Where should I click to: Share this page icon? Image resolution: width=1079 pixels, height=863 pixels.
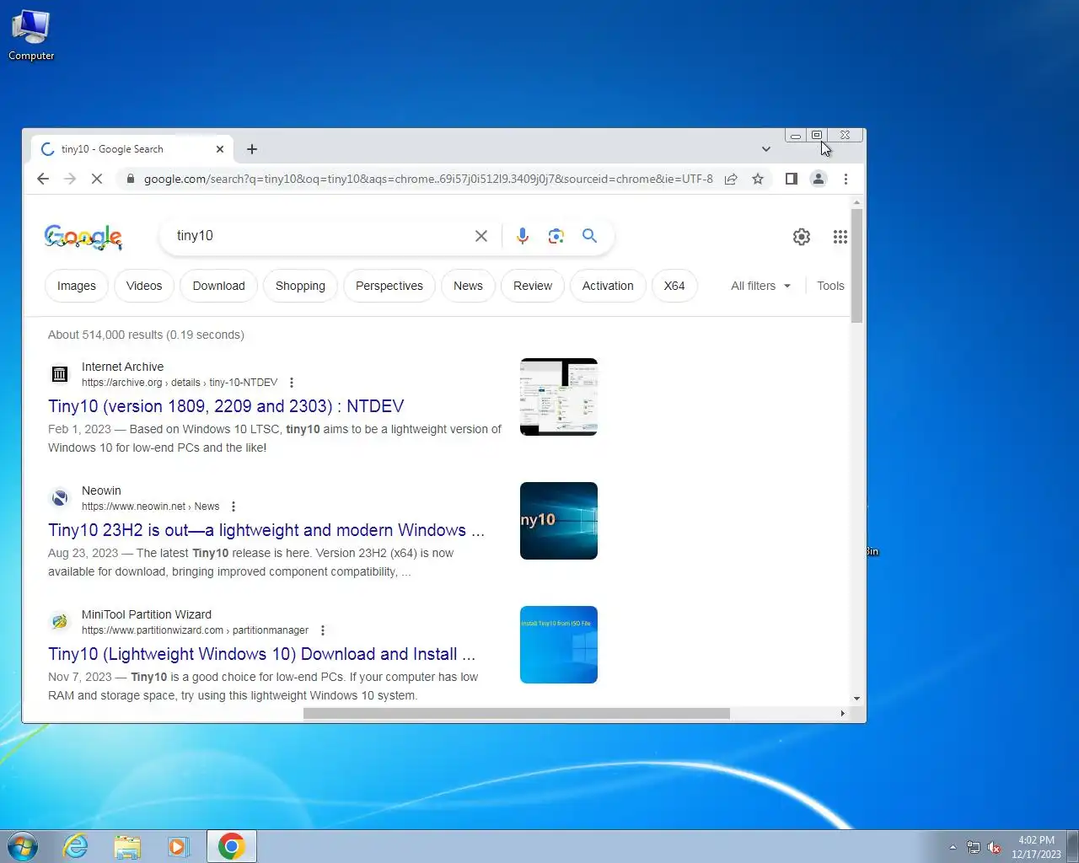[731, 179]
